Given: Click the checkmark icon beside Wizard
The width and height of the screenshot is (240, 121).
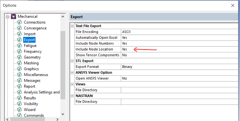Looking at the screenshot, I should [20, 110].
